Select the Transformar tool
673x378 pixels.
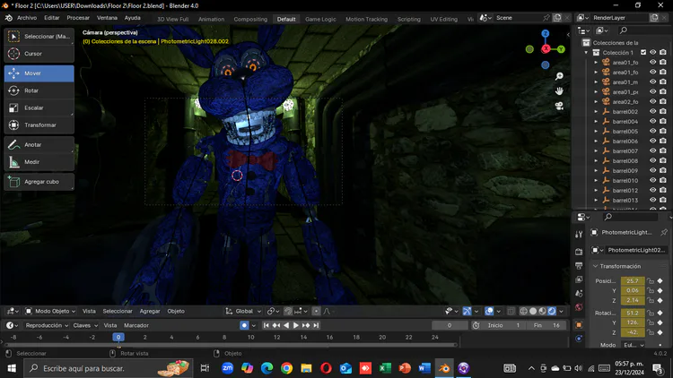coord(39,125)
